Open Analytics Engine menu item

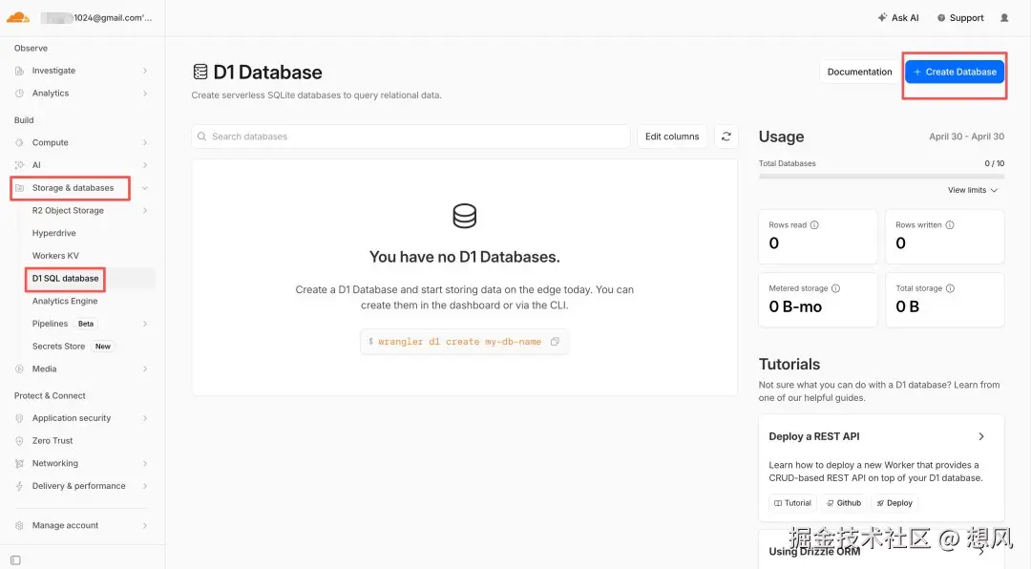pos(65,302)
